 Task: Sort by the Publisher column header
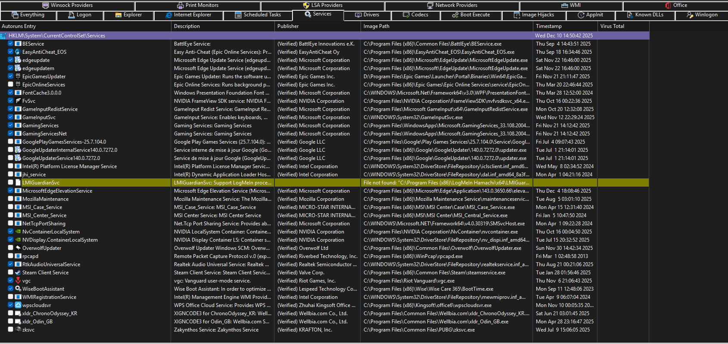pyautogui.click(x=318, y=26)
